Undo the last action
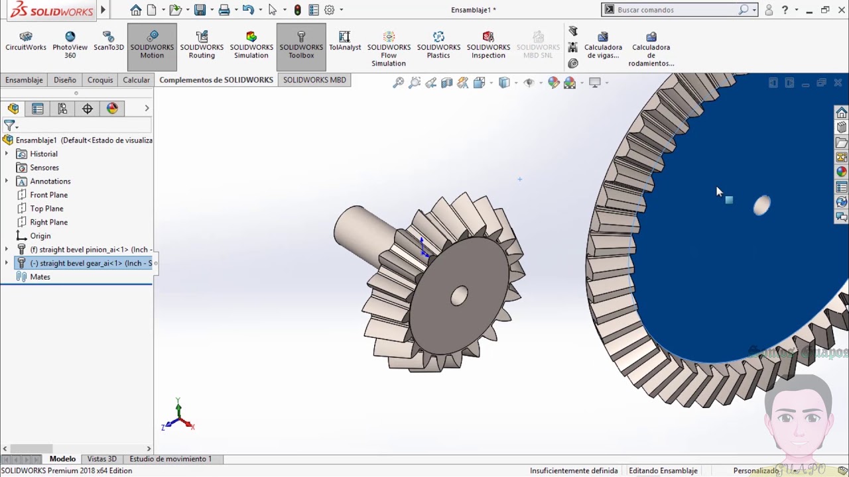This screenshot has width=849, height=477. (x=248, y=10)
